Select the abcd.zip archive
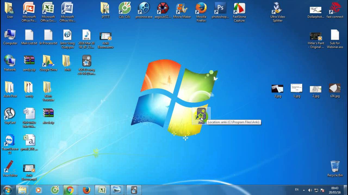This screenshot has height=195, width=348. coord(48,116)
